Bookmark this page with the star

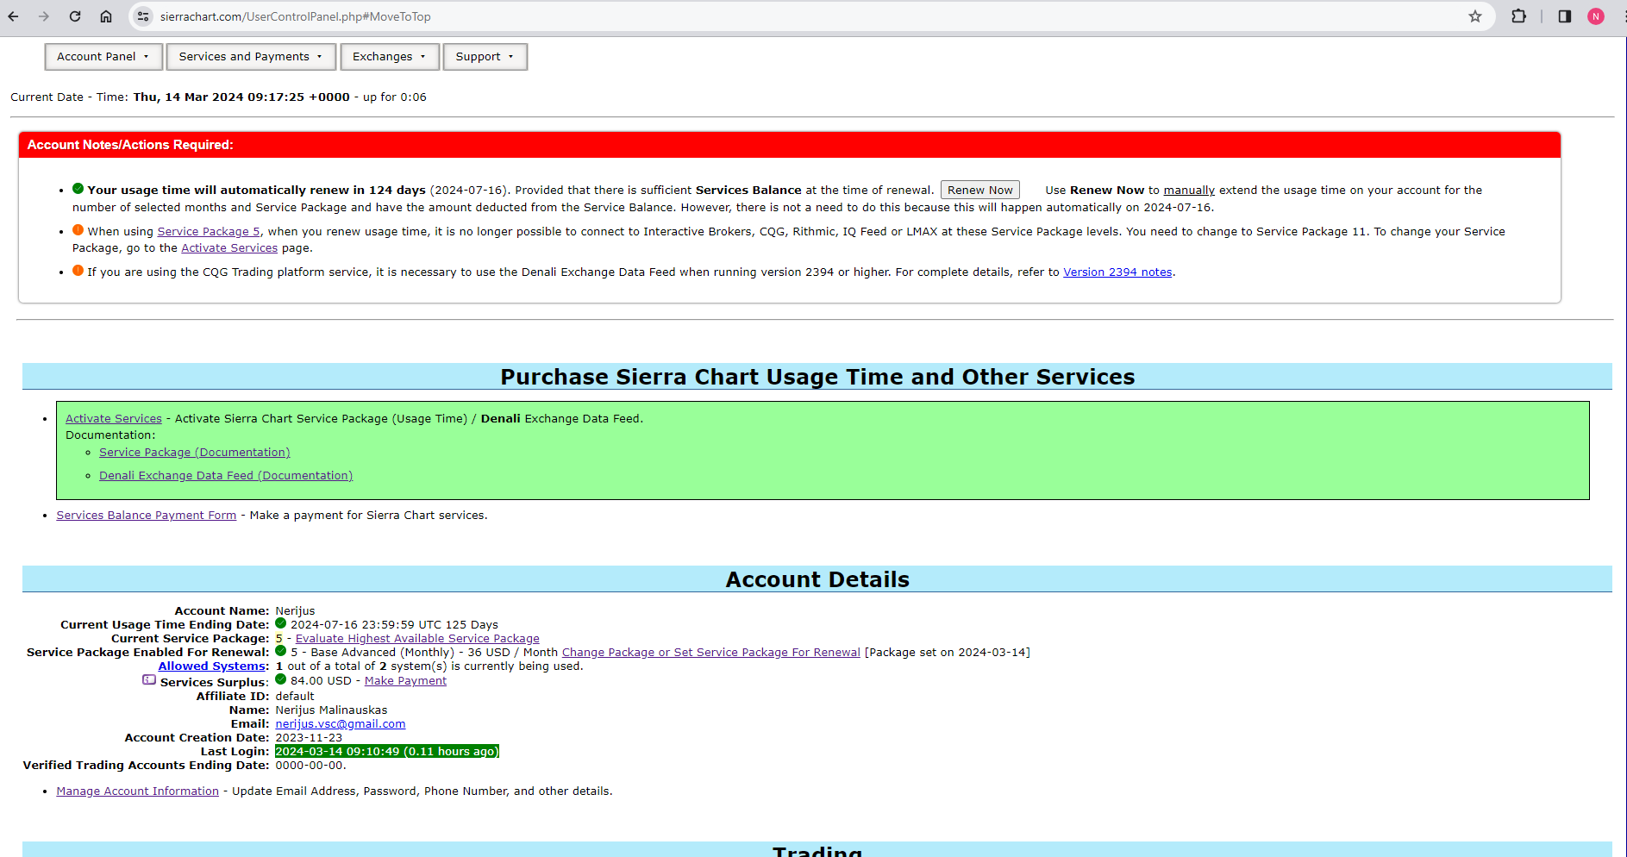pyautogui.click(x=1475, y=16)
